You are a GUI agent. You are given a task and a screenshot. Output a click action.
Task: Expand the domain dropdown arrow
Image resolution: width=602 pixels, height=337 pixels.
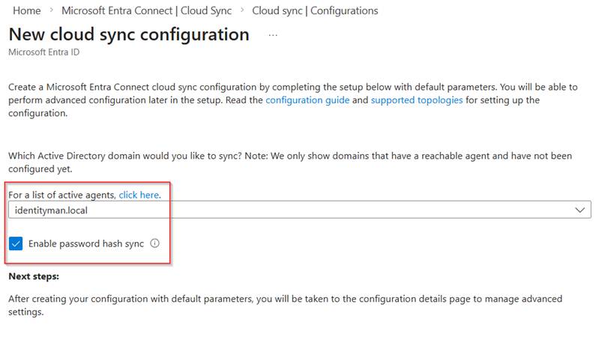[580, 210]
